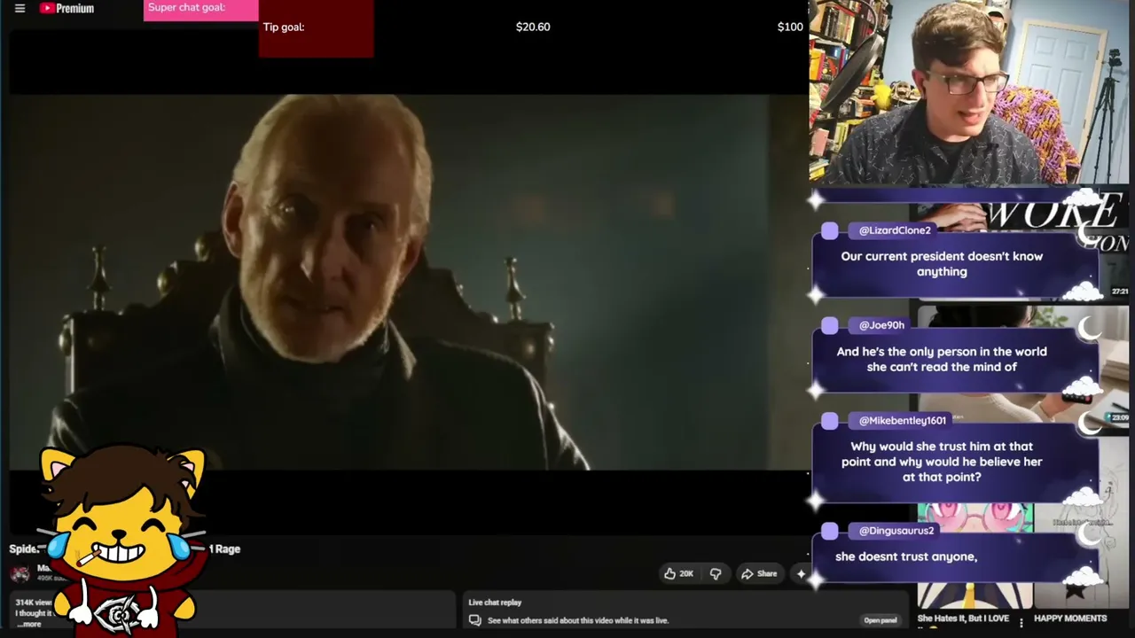This screenshot has height=638, width=1135.
Task: Like the video with 20K likes
Action: pos(678,573)
